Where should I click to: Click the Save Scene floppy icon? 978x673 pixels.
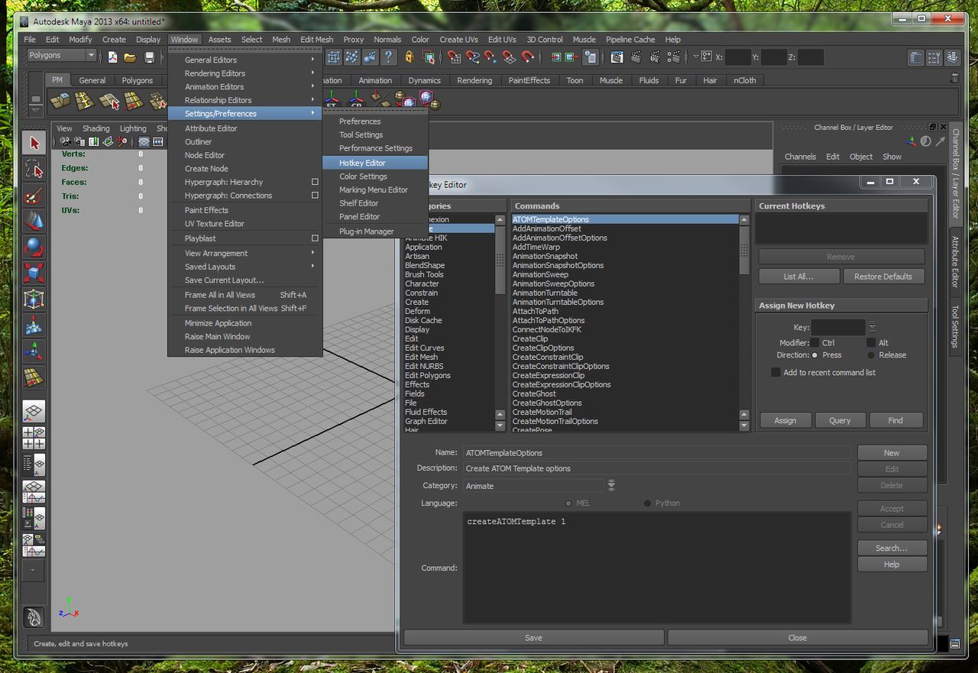(148, 57)
